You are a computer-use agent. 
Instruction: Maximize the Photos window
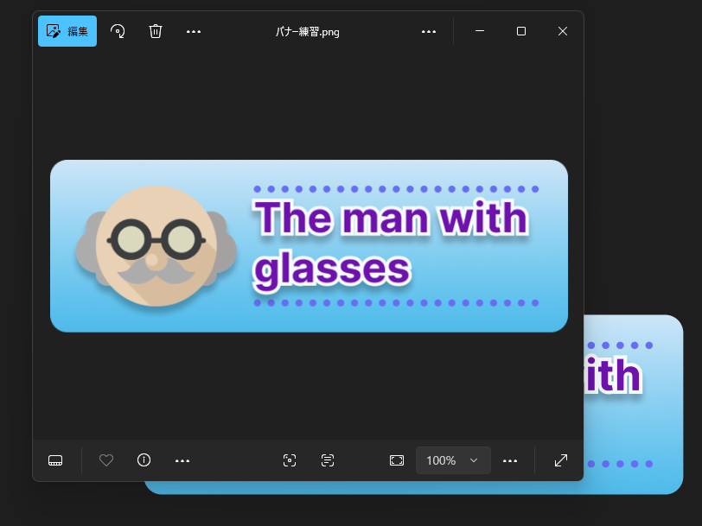pyautogui.click(x=521, y=31)
